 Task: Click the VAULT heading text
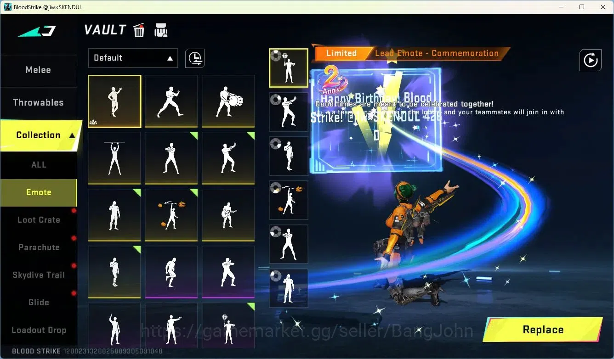pyautogui.click(x=105, y=30)
